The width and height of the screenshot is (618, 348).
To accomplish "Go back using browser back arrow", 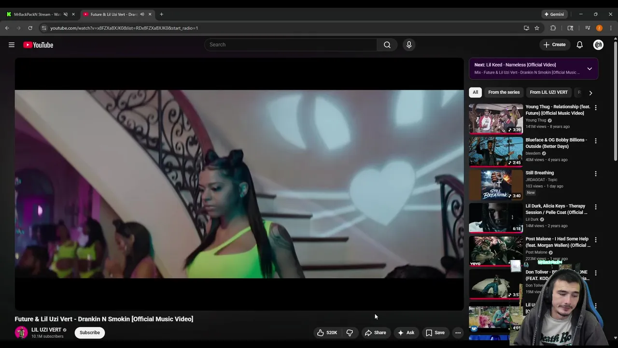I will point(7,28).
